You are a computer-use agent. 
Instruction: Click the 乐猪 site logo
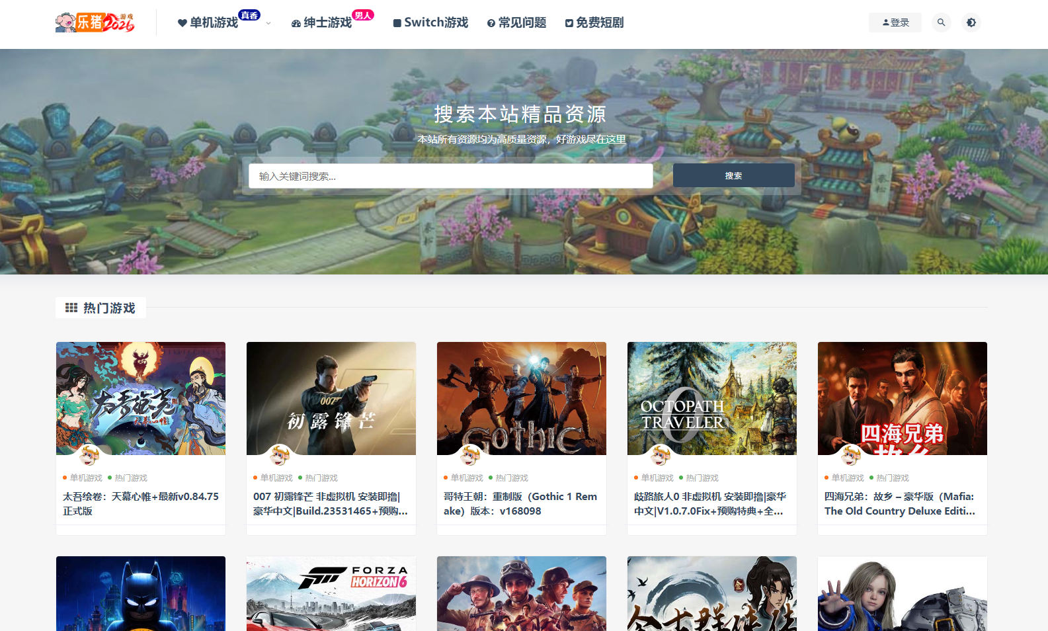click(x=95, y=22)
